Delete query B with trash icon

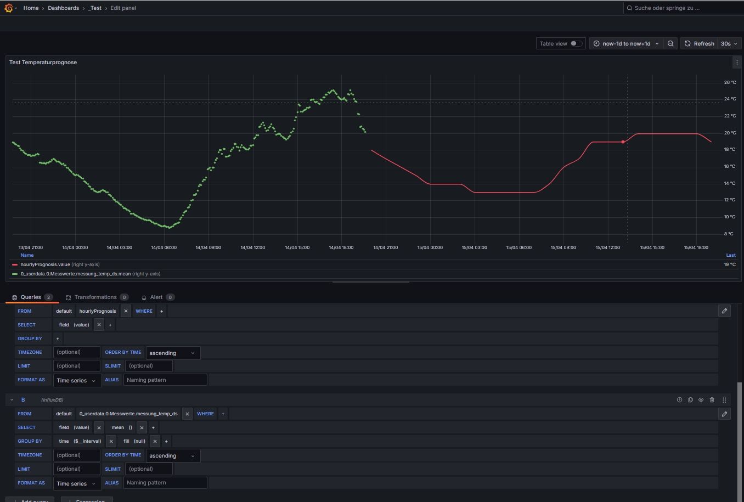click(712, 400)
